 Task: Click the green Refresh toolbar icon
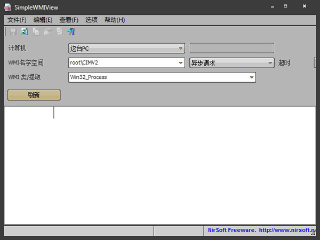tap(25, 31)
